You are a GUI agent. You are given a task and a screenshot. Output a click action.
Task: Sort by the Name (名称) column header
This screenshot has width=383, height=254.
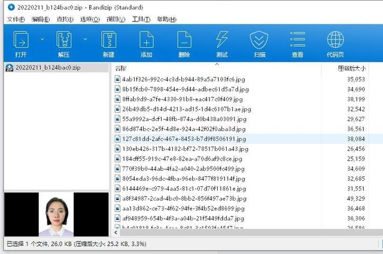pyautogui.click(x=121, y=68)
